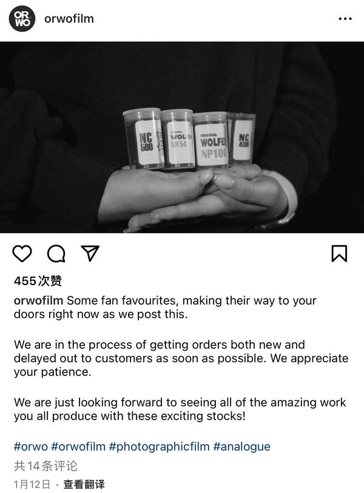Viewport: 364px width, 493px height.
Task: Tap the NC 400 film canister in photo
Action: point(242,138)
